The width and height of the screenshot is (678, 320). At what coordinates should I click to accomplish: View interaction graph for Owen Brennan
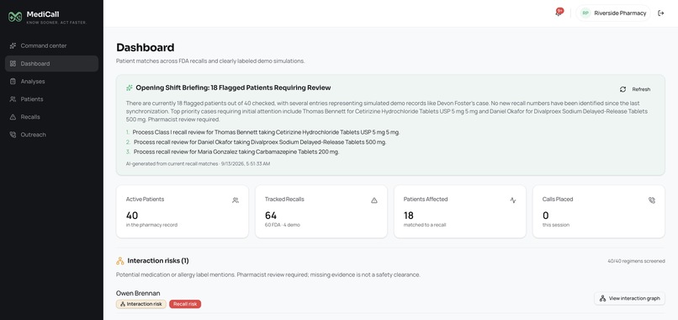[x=629, y=298]
